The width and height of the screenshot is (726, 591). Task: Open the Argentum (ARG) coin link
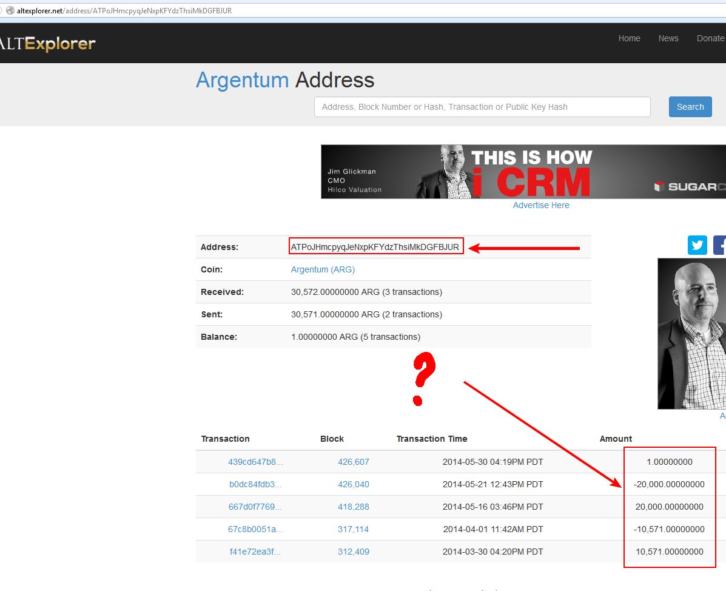(323, 269)
